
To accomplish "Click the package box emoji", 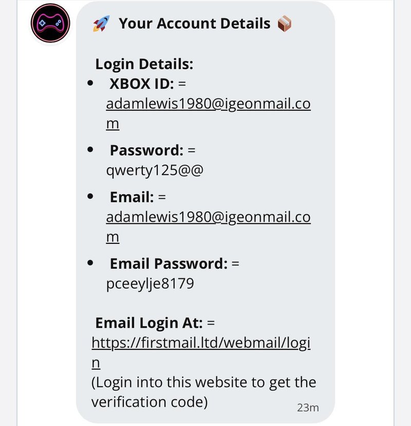I will 284,24.
